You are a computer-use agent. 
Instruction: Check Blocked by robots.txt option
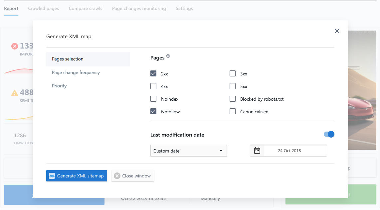point(233,99)
